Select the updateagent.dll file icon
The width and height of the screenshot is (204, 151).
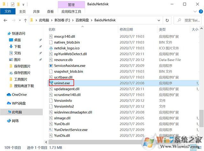51,89
